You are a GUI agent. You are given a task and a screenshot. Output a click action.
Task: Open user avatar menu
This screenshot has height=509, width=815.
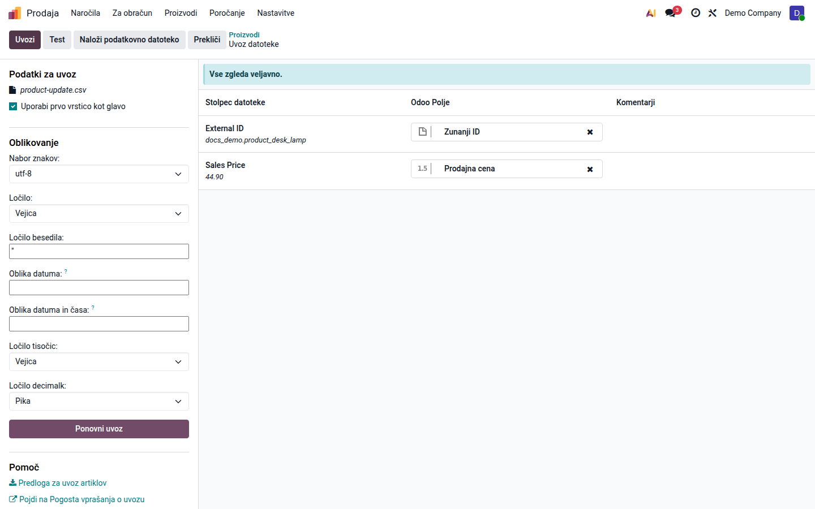point(797,13)
